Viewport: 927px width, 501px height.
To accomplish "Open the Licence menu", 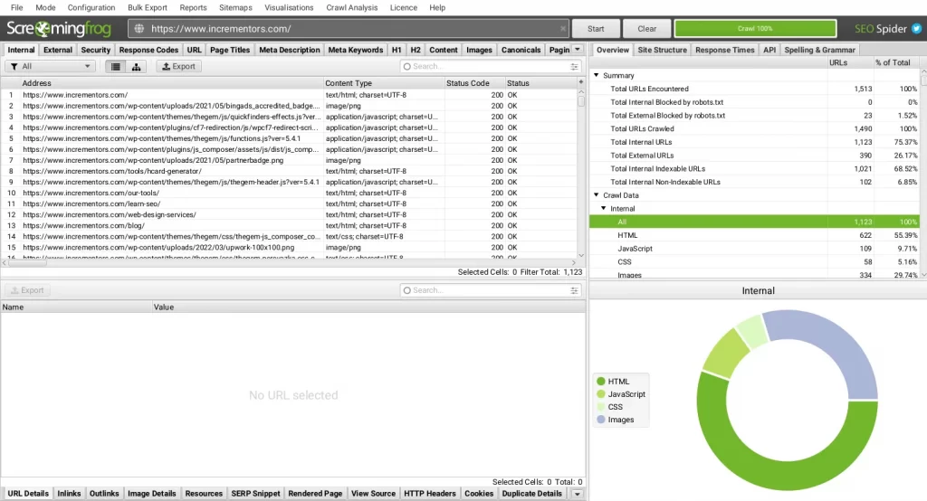I will click(403, 7).
